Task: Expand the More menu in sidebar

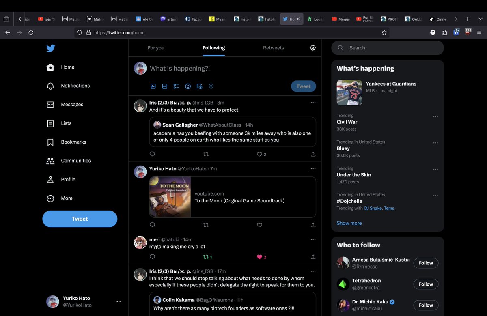Action: coord(60,198)
